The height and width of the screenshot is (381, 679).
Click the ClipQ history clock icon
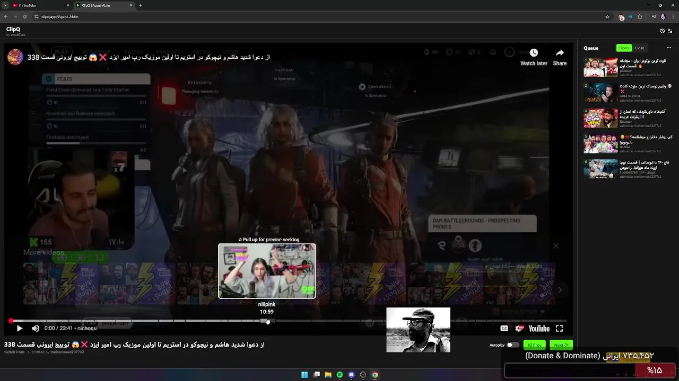[x=662, y=31]
